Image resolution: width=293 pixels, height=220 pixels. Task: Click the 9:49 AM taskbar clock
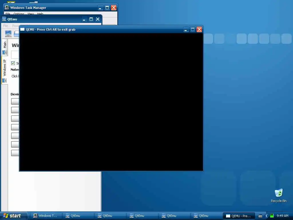(x=282, y=216)
